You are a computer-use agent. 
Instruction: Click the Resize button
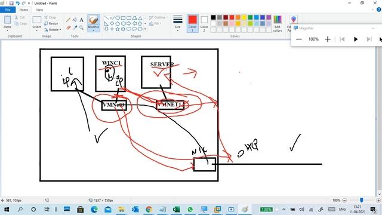[x=51, y=23]
